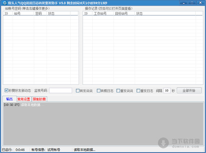Click status bar message 读取本地数据...
Screen dimensions: 206x153
point(84,150)
